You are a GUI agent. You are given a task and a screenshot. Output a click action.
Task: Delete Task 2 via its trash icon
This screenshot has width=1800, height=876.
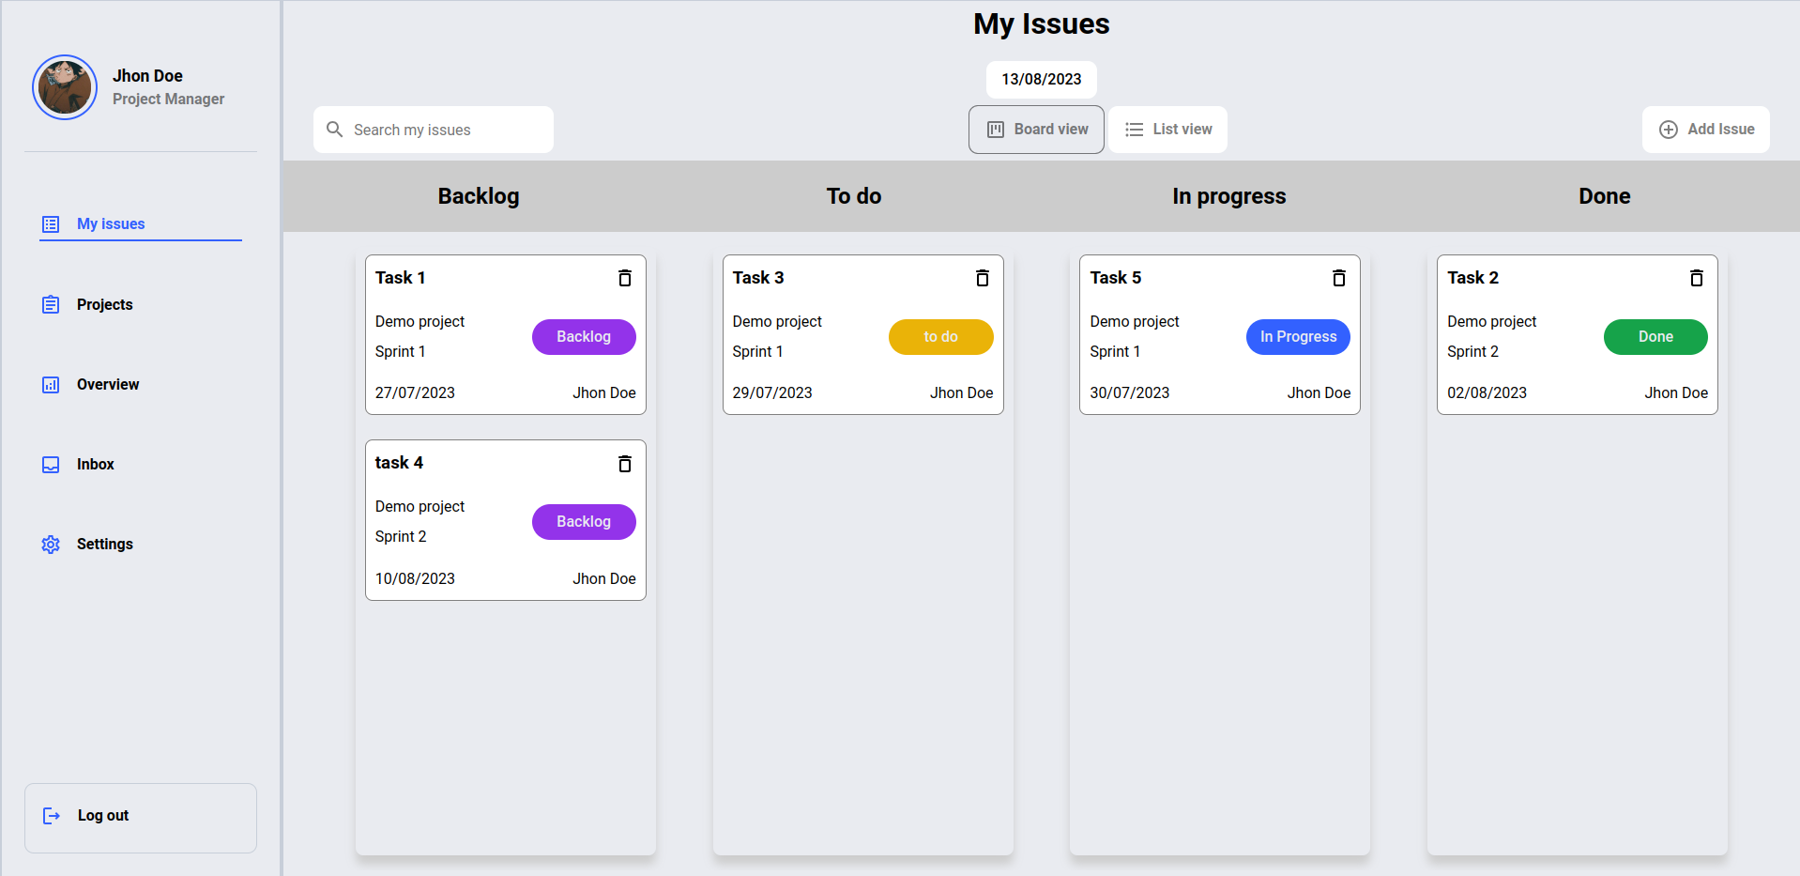1697,278
